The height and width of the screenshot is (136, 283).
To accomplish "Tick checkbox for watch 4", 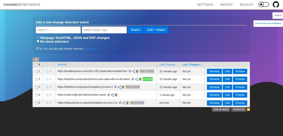I will 37,95.
